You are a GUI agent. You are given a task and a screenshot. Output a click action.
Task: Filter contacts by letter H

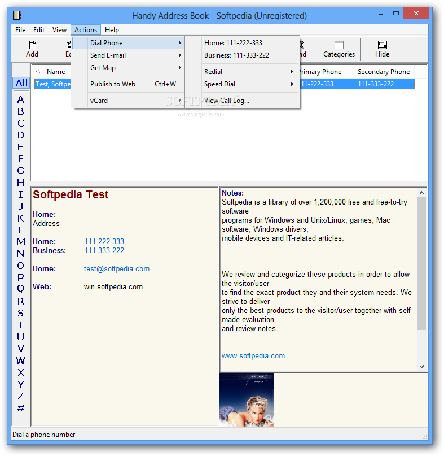click(x=20, y=183)
